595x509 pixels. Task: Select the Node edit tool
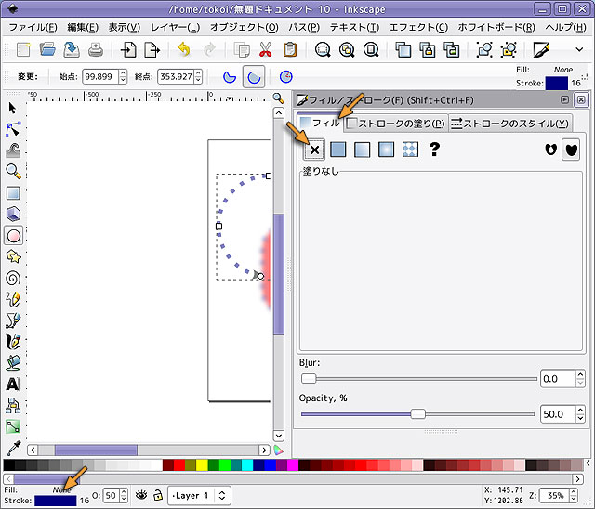pyautogui.click(x=13, y=128)
